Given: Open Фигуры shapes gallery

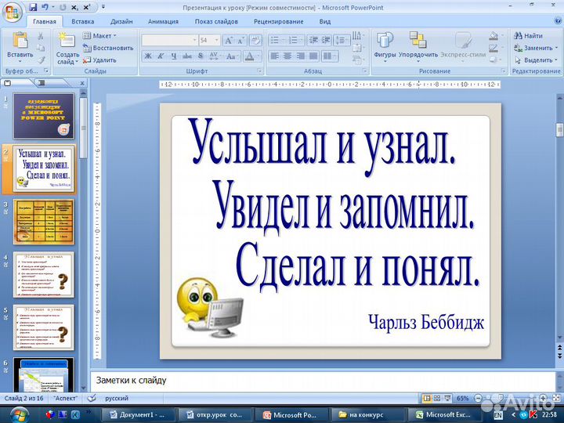Looking at the screenshot, I should click(385, 45).
